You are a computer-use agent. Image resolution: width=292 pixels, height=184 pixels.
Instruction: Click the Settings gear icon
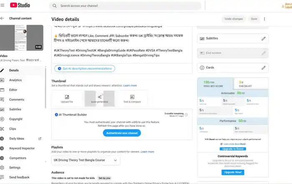pos(2,168)
